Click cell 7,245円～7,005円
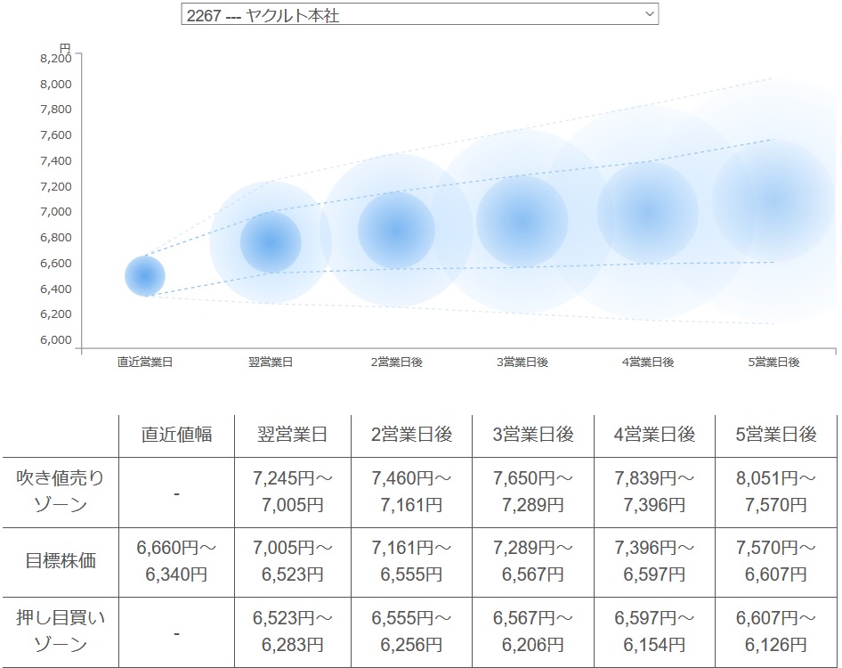The image size is (842, 668). (293, 491)
